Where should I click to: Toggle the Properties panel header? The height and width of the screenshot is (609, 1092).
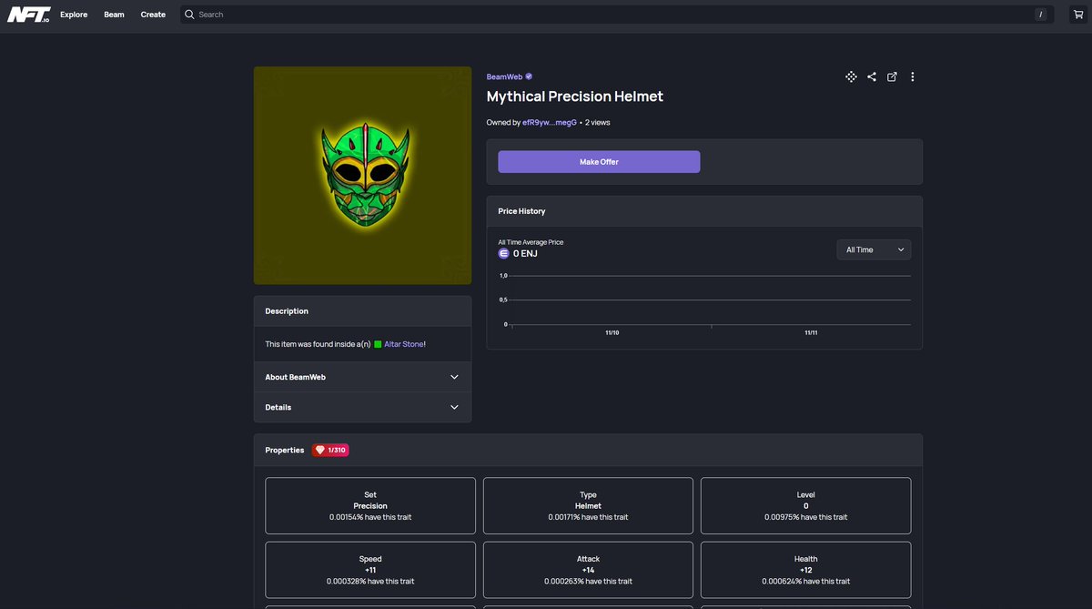(283, 449)
